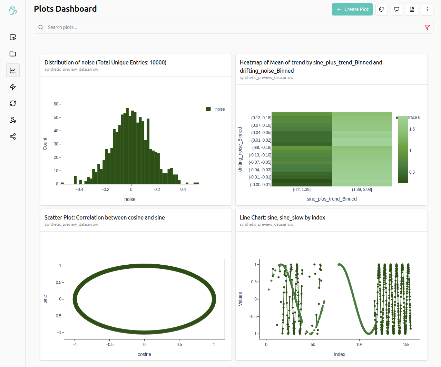This screenshot has height=367, width=441.
Task: Open the Scatter Plot cosine and sine card title
Action: coord(105,217)
